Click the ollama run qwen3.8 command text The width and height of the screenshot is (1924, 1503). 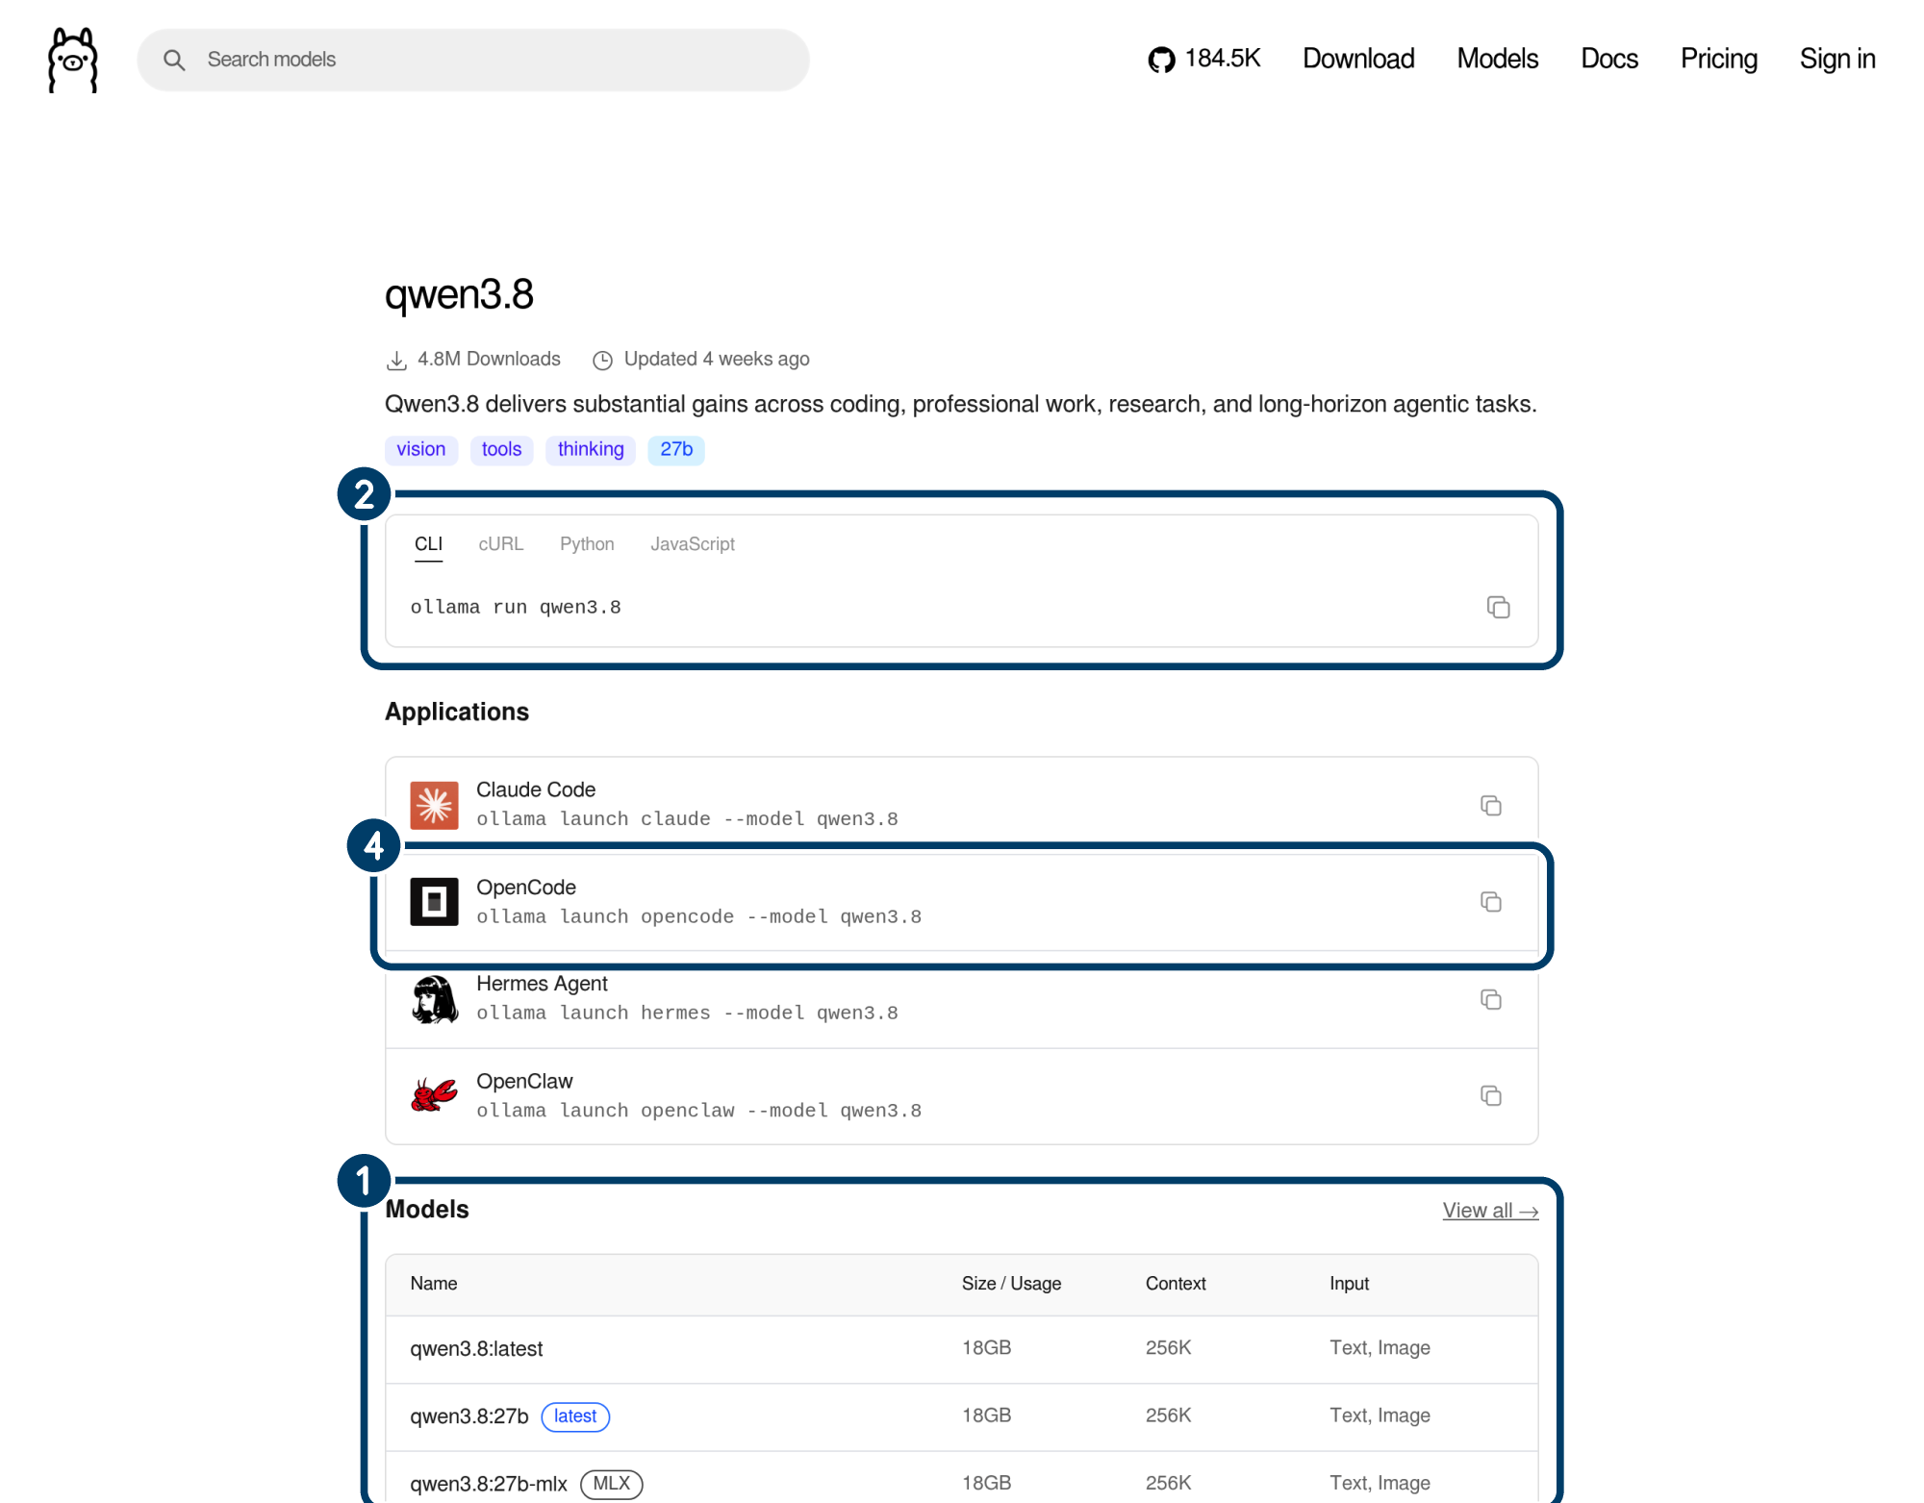click(x=516, y=607)
